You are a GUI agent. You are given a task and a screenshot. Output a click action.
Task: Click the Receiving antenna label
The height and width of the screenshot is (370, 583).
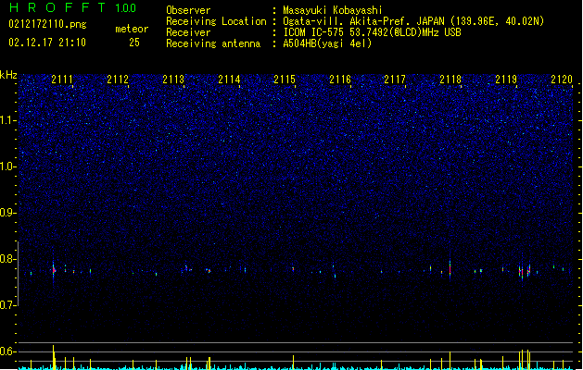point(213,43)
